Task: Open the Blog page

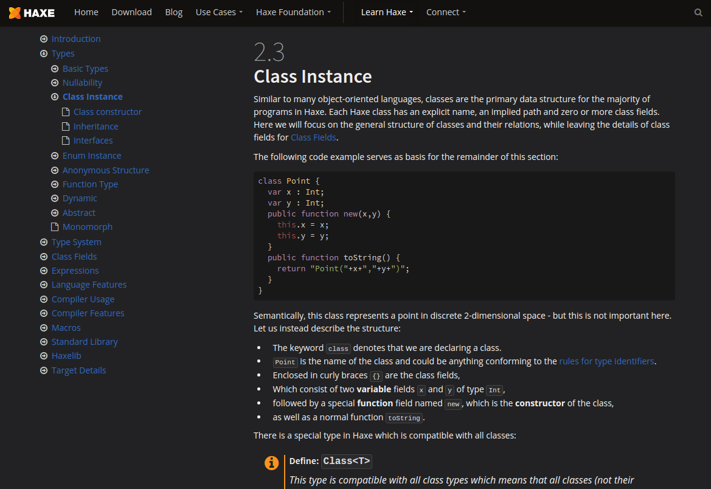Action: tap(174, 12)
